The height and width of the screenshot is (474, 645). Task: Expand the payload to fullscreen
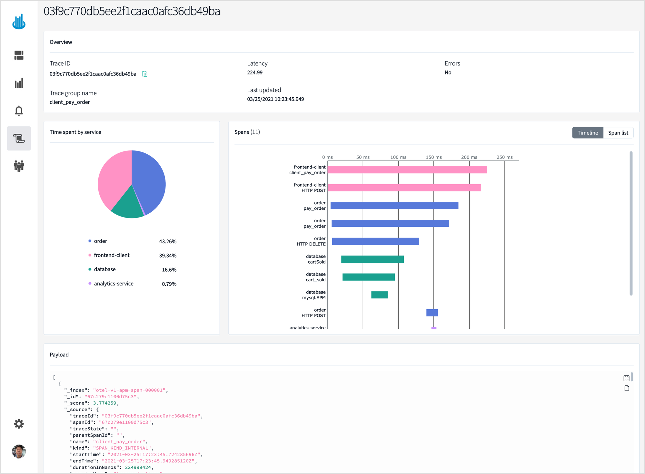coord(626,378)
